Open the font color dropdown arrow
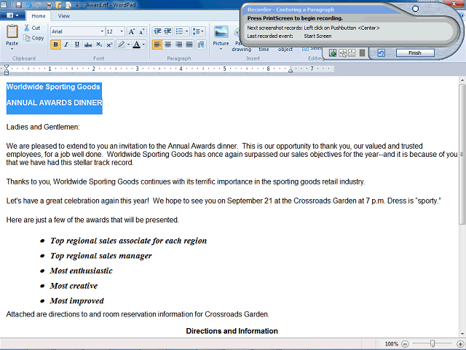The height and width of the screenshot is (350, 466). tap(143, 44)
